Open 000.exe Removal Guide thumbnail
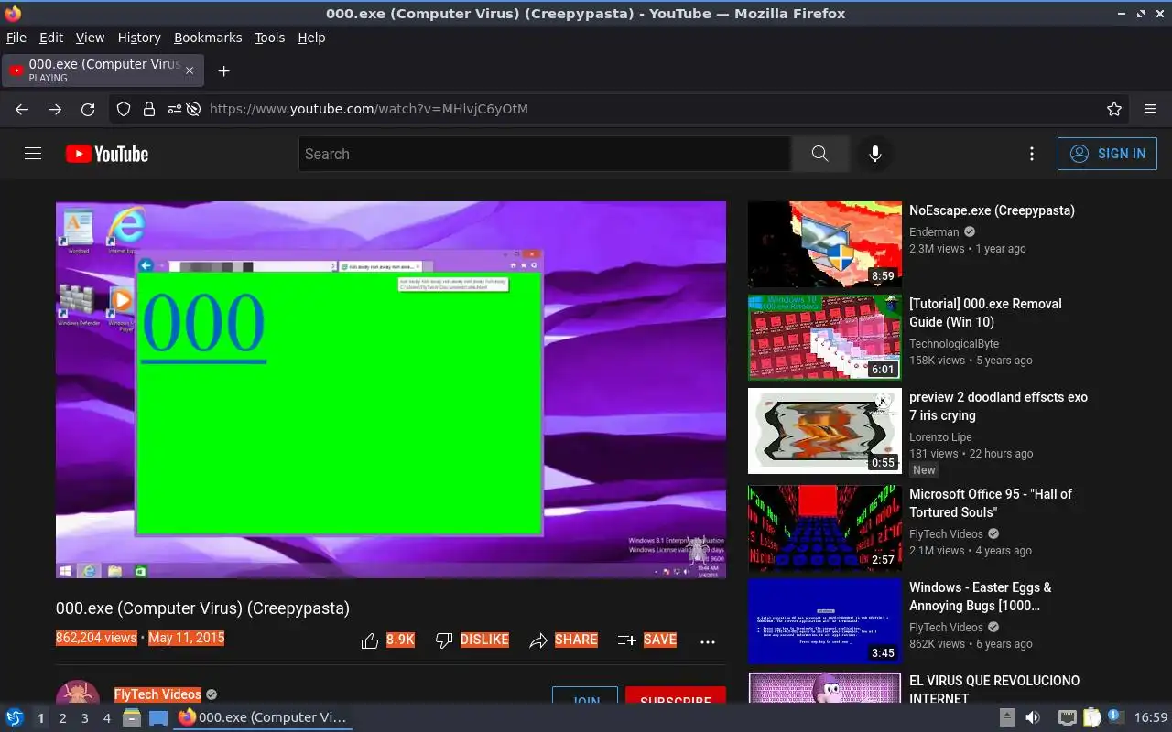This screenshot has width=1172, height=732. click(825, 338)
